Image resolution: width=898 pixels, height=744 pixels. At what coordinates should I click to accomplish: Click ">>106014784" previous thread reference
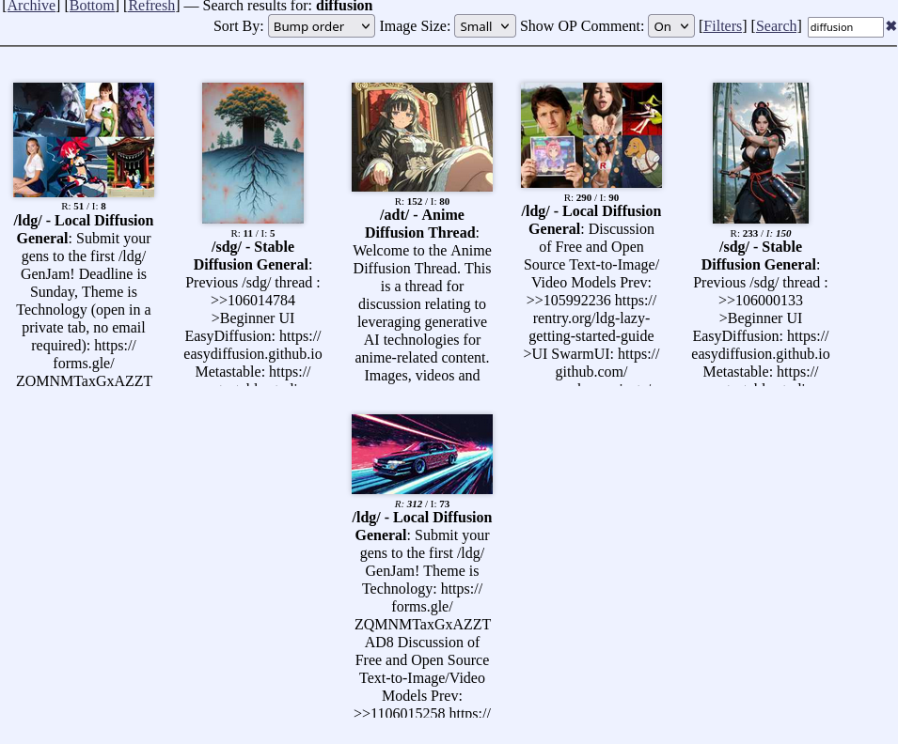coord(253,301)
